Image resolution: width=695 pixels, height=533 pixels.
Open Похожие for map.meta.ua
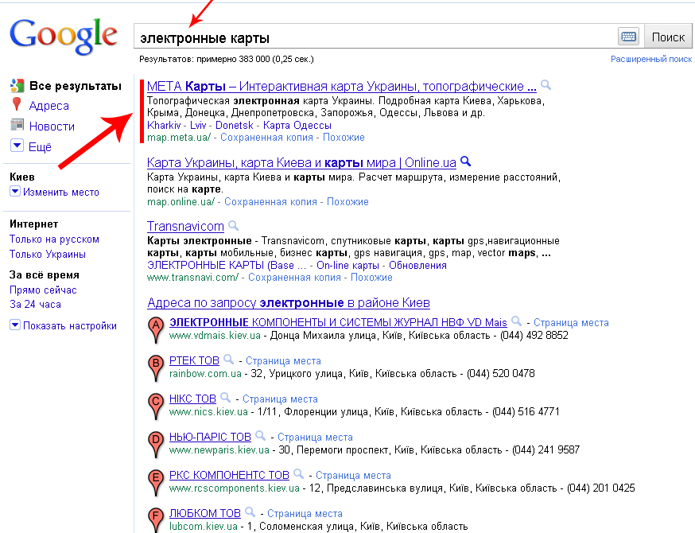tap(344, 138)
